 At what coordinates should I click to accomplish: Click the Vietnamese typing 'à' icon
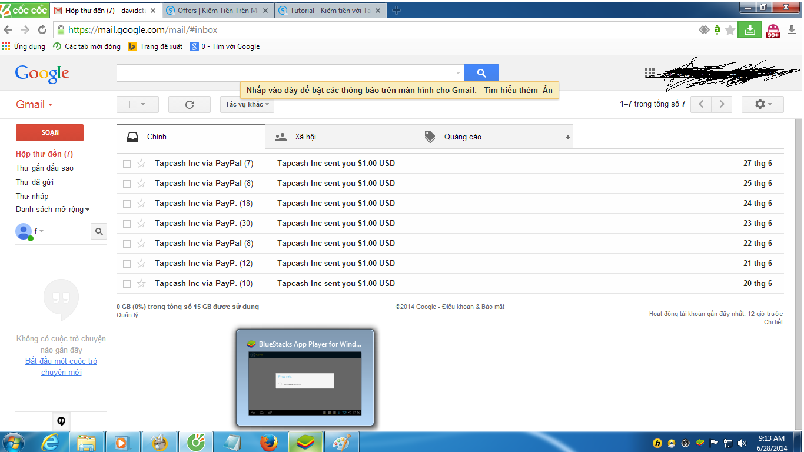717,30
